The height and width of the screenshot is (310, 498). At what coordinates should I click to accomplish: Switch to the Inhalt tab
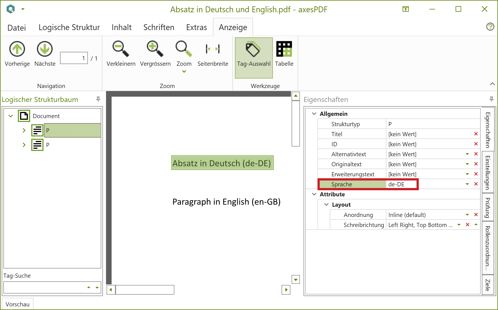pos(122,27)
